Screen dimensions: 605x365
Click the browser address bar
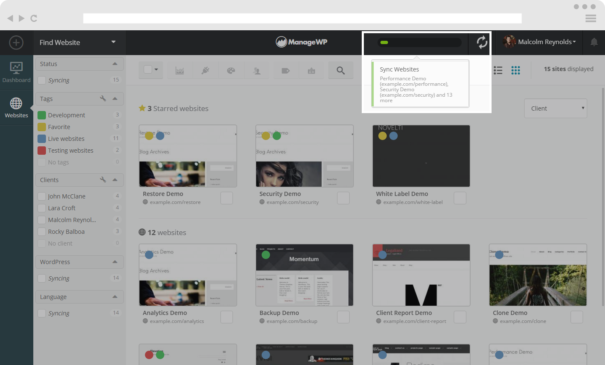[x=302, y=18]
